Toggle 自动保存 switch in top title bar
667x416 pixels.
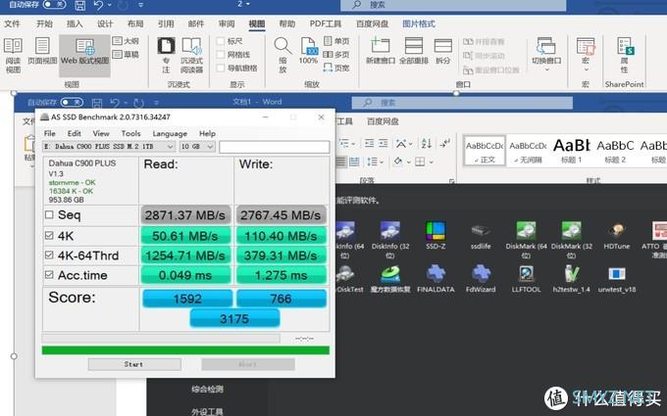tap(54, 5)
